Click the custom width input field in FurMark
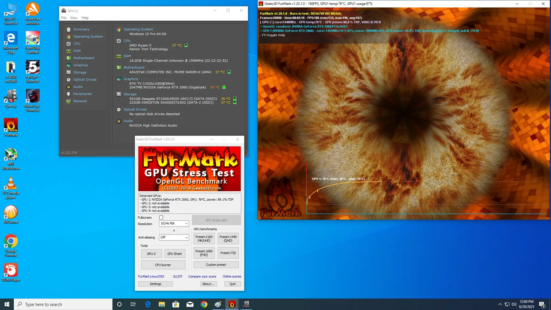Image resolution: width=551 pixels, height=310 pixels. coord(165,230)
